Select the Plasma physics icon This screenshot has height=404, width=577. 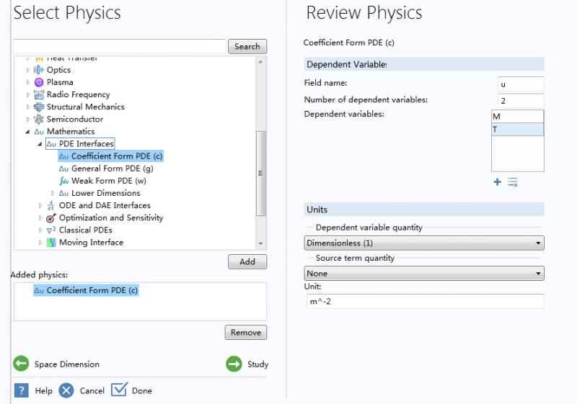coord(39,82)
